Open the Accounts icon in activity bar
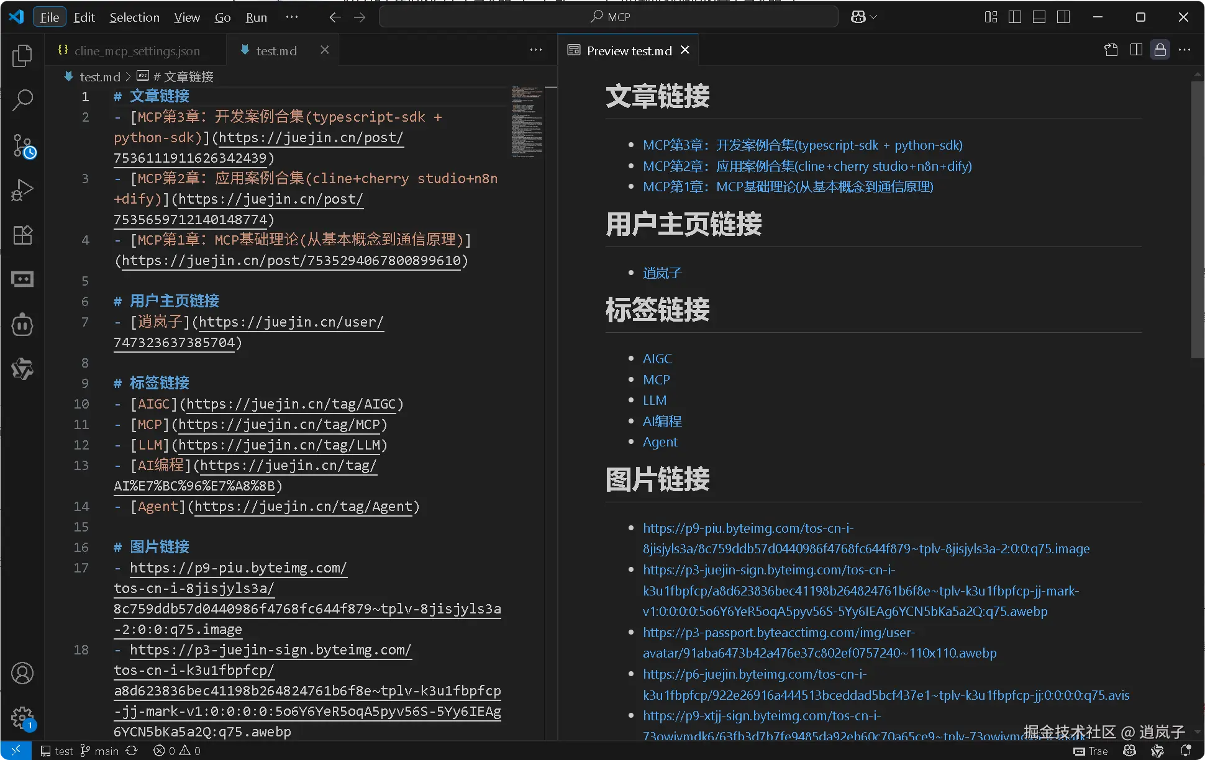Screen dimensions: 1205x760 [x=22, y=673]
